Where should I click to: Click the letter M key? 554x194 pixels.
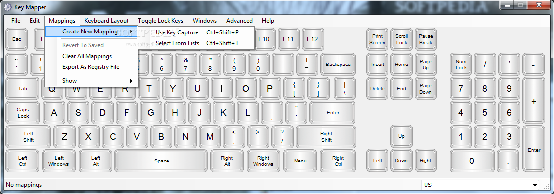[x=210, y=137]
